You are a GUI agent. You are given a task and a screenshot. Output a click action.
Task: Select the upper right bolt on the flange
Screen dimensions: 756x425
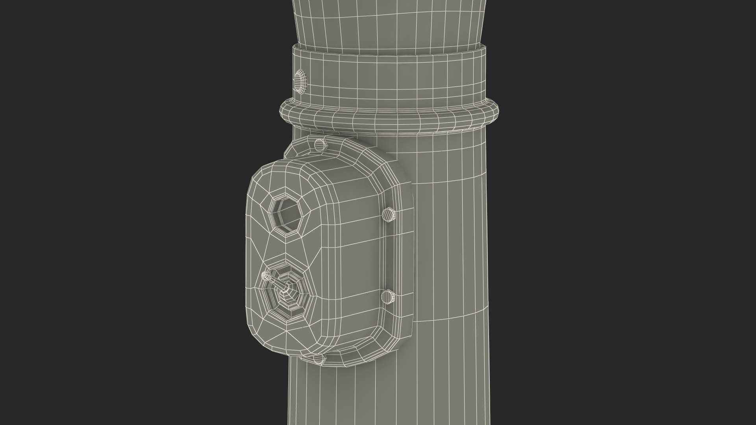(388, 215)
